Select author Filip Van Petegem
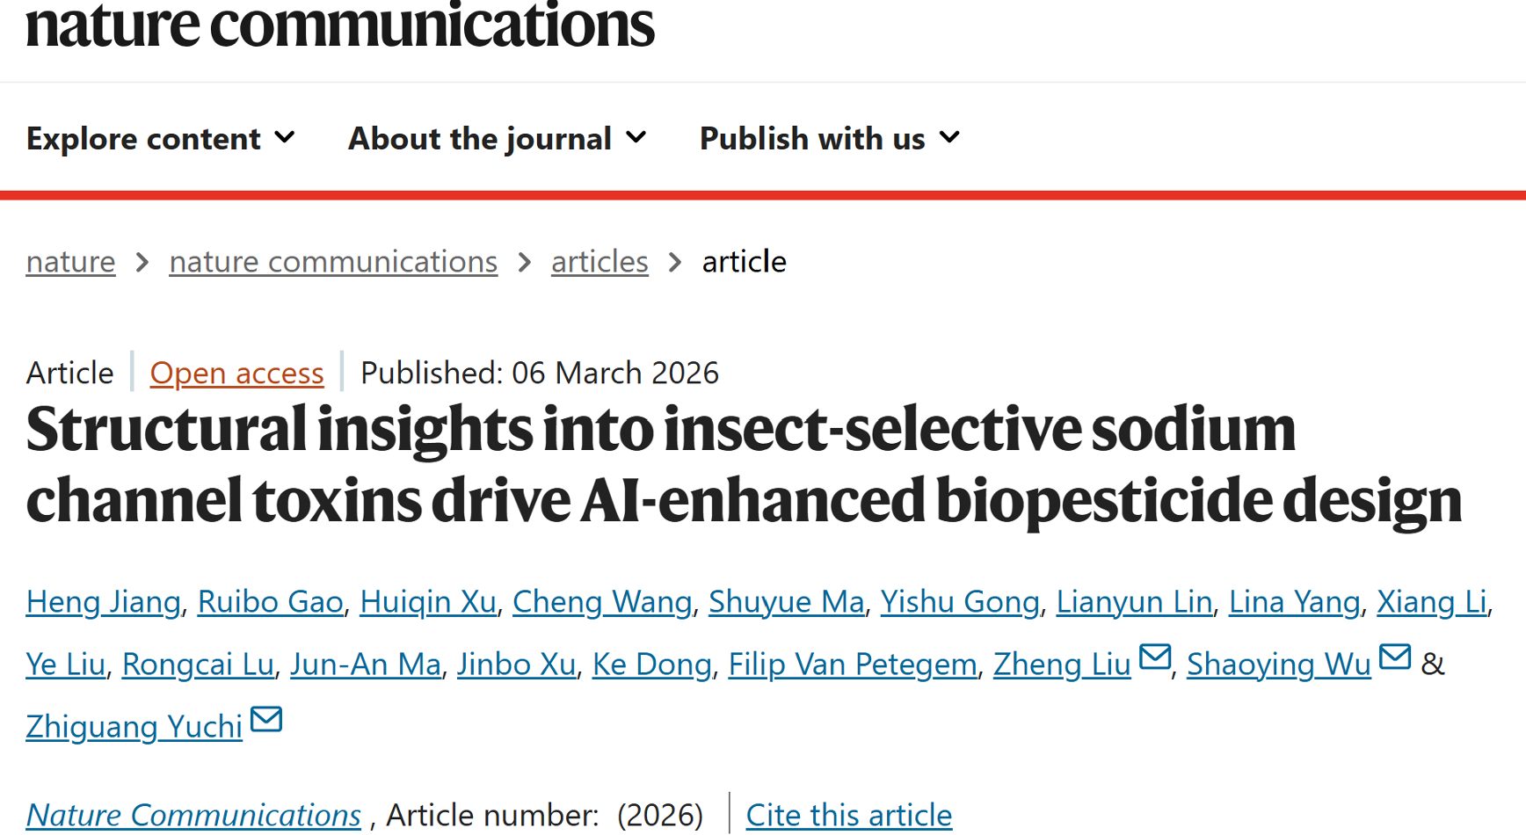 (x=852, y=664)
